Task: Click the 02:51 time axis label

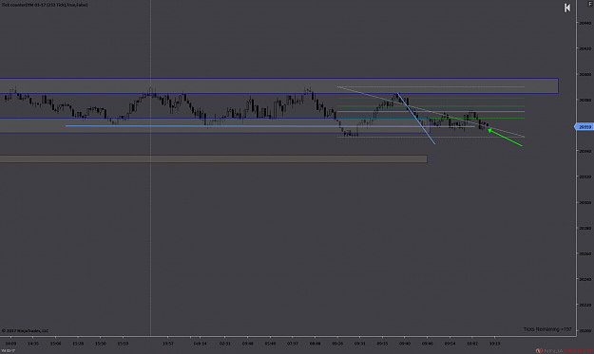Action: point(224,344)
